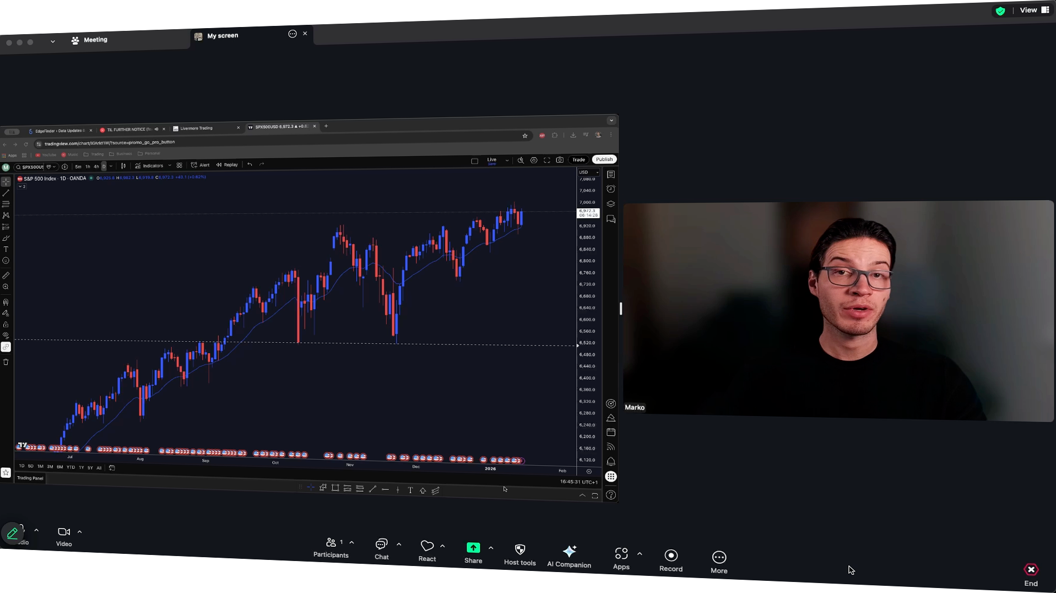Viewport: 1056px width, 593px height.
Task: Take a chart snapshot camera icon
Action: (560, 160)
